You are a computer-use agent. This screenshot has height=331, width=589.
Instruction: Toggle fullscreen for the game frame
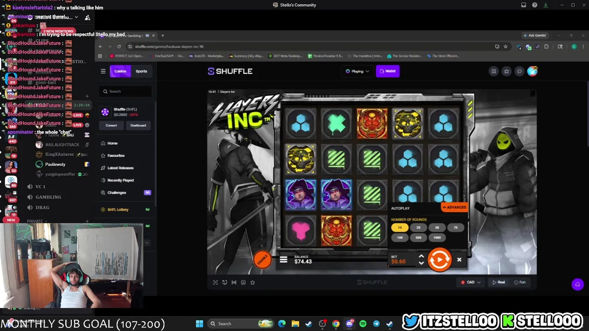[x=215, y=282]
